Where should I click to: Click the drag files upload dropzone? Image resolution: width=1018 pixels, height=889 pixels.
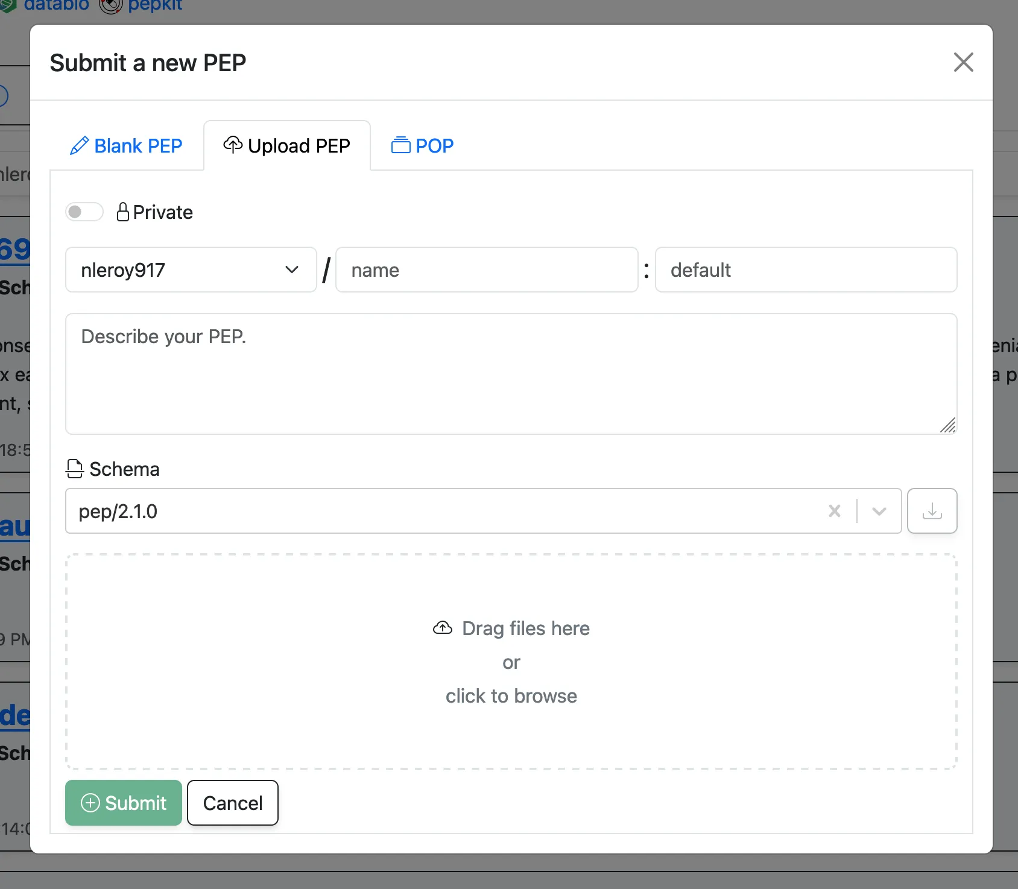coord(511,662)
